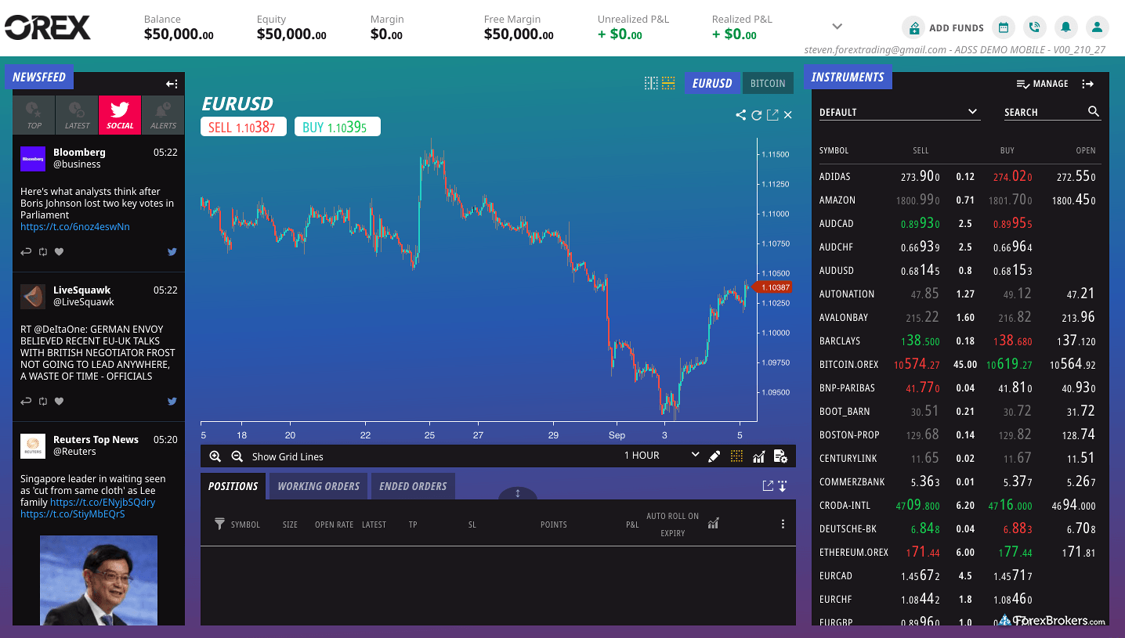The image size is (1125, 638).
Task: Open notifications bell in header
Action: tap(1065, 27)
